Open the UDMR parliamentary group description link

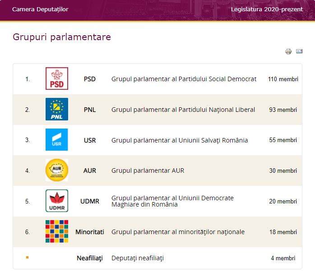tap(172, 201)
